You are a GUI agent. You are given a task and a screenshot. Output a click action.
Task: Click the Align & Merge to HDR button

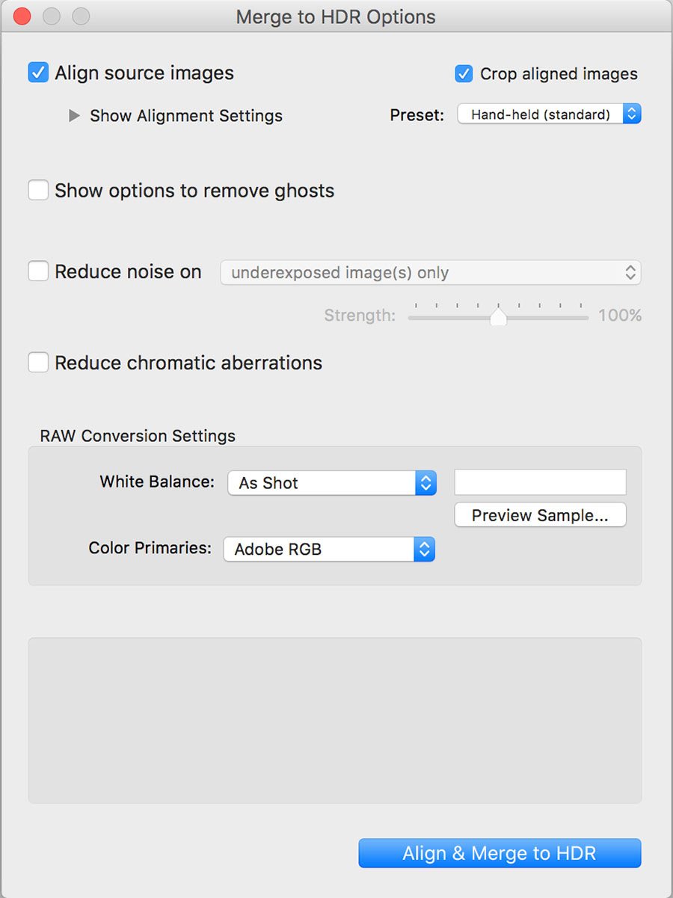tap(499, 852)
